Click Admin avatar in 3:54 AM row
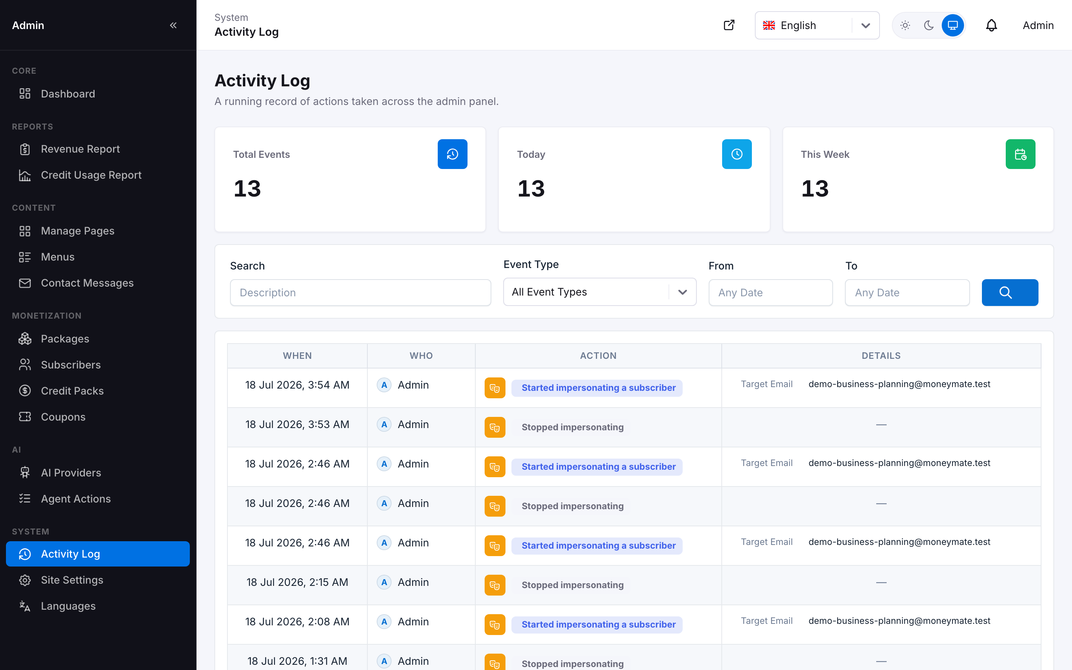The image size is (1072, 670). 384,385
